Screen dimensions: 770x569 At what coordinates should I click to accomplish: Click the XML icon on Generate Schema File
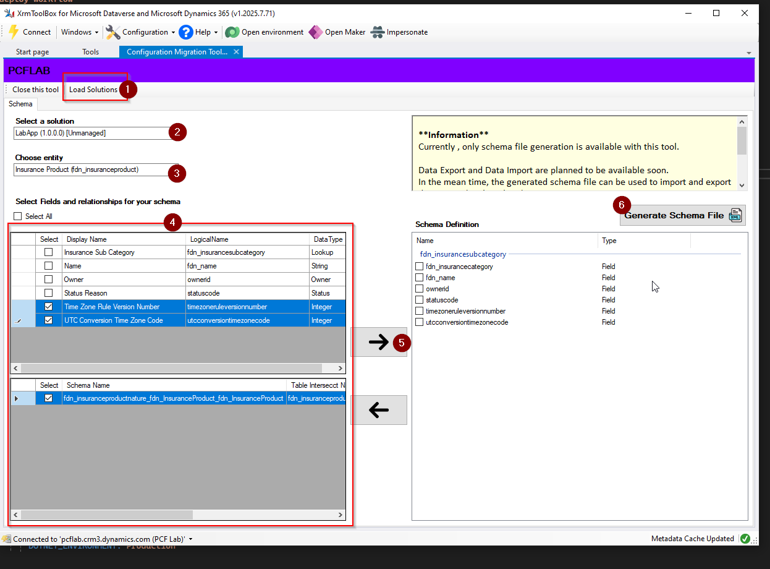click(x=735, y=215)
